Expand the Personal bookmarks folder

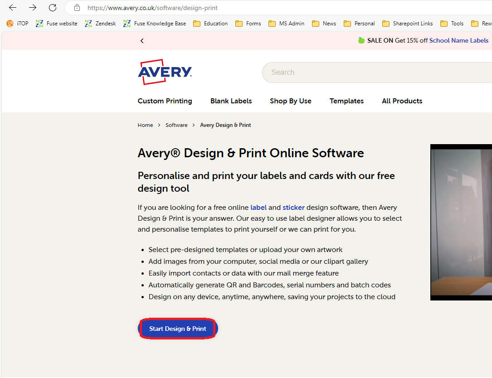[x=359, y=24]
